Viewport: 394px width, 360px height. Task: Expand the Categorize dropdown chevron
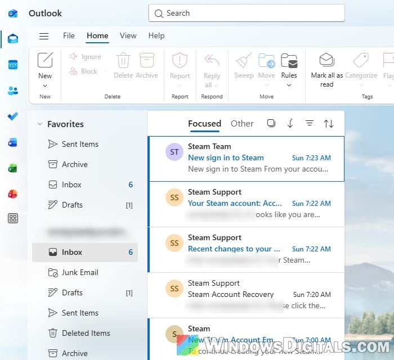(361, 85)
